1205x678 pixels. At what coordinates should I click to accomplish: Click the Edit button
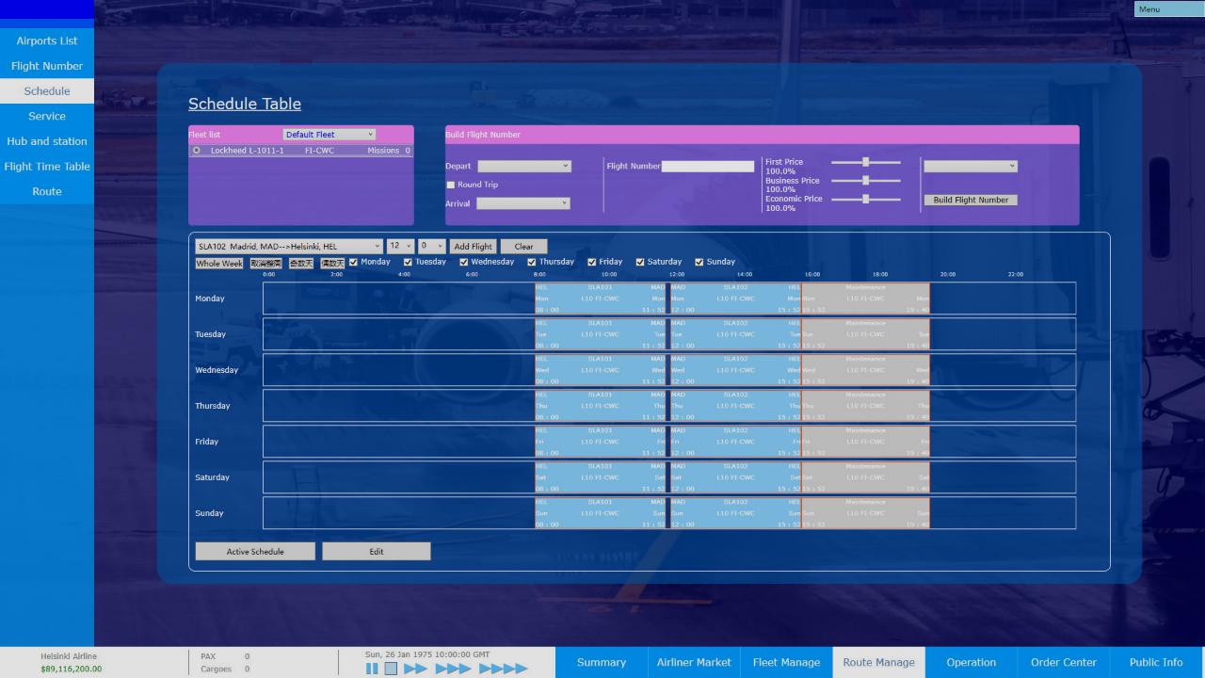377,551
